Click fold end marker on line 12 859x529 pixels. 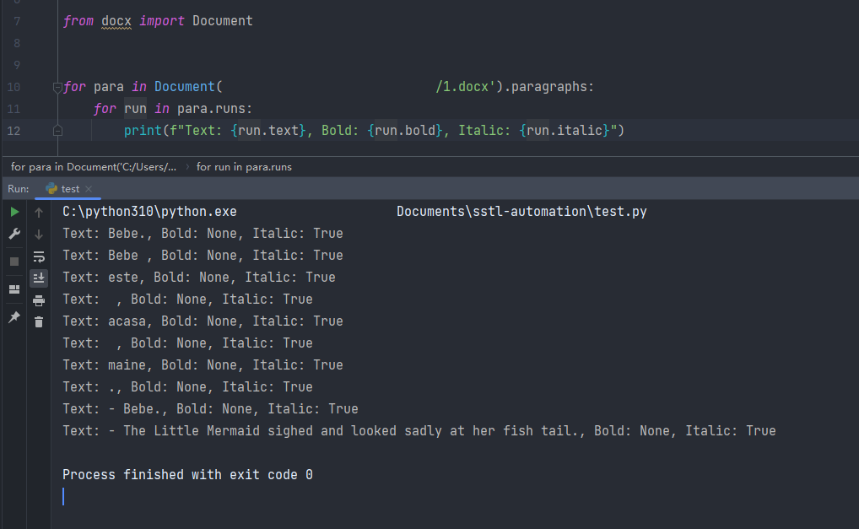pyautogui.click(x=57, y=131)
